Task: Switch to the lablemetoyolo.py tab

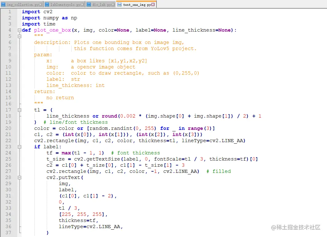Action: coord(65,4)
